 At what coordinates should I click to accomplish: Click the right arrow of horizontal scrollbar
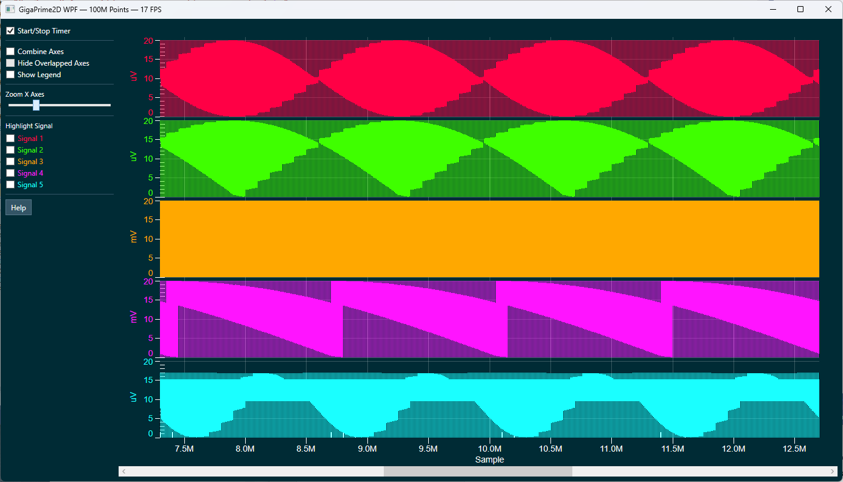pyautogui.click(x=833, y=471)
